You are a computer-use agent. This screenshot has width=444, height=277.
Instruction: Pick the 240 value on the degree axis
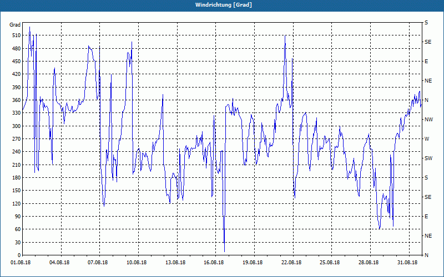point(17,151)
